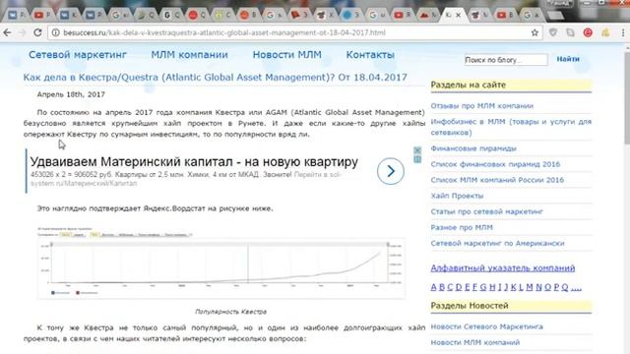Open the gray shield extension
Viewport: 630px width, 354px height.
[x=553, y=32]
